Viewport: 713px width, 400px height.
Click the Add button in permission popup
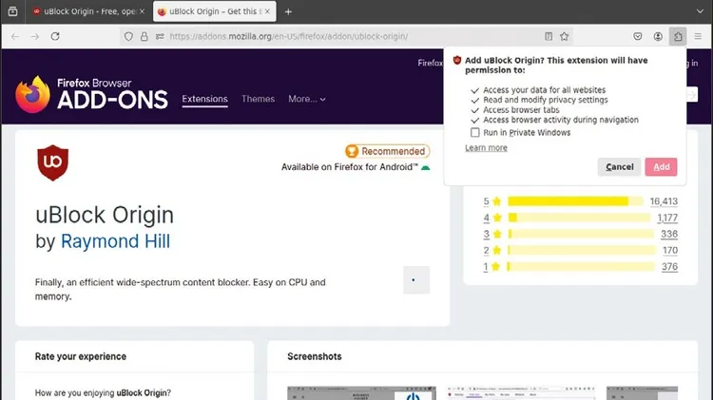coord(661,167)
